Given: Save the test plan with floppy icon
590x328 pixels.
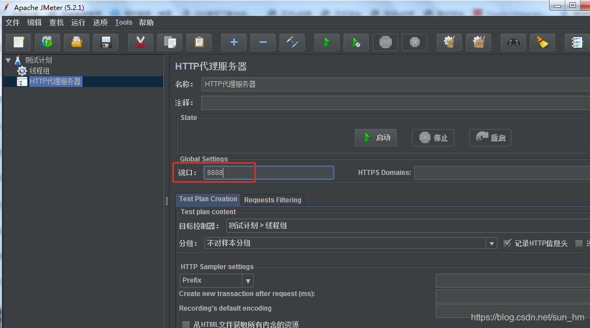Looking at the screenshot, I should 106,42.
